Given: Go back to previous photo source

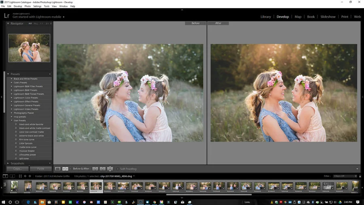Looking at the screenshot, I should [x=25, y=176].
